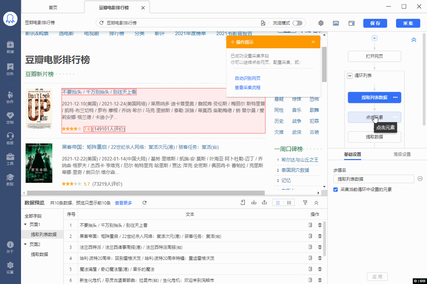Click the 查看更多 link in data preview
The image size is (427, 284).
click(123, 203)
